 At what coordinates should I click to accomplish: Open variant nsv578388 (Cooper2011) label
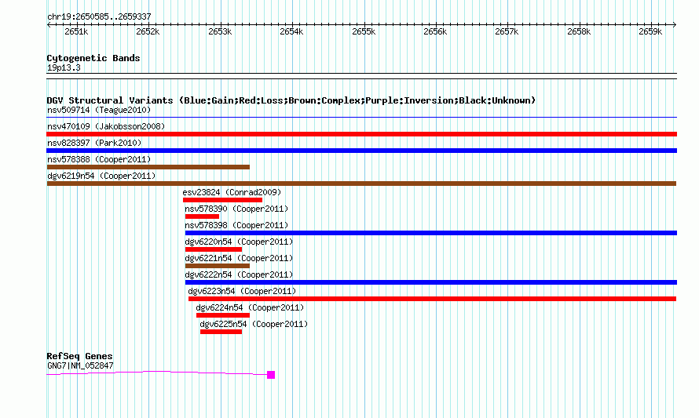coord(99,159)
